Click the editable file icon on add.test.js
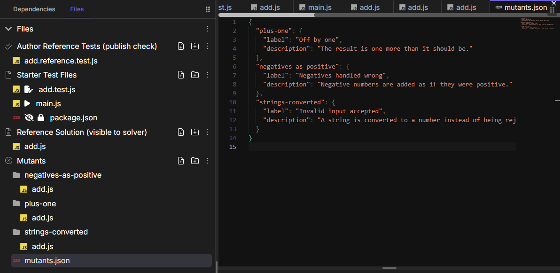Screen dimensions: 560x273 [x=29, y=89]
